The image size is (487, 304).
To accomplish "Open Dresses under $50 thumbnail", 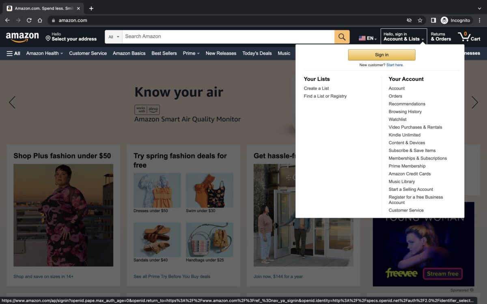I will click(x=157, y=191).
